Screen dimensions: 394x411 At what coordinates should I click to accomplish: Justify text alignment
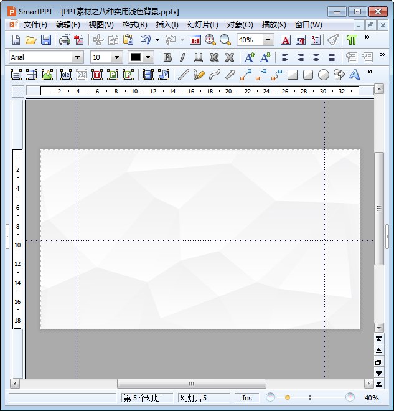(x=332, y=57)
